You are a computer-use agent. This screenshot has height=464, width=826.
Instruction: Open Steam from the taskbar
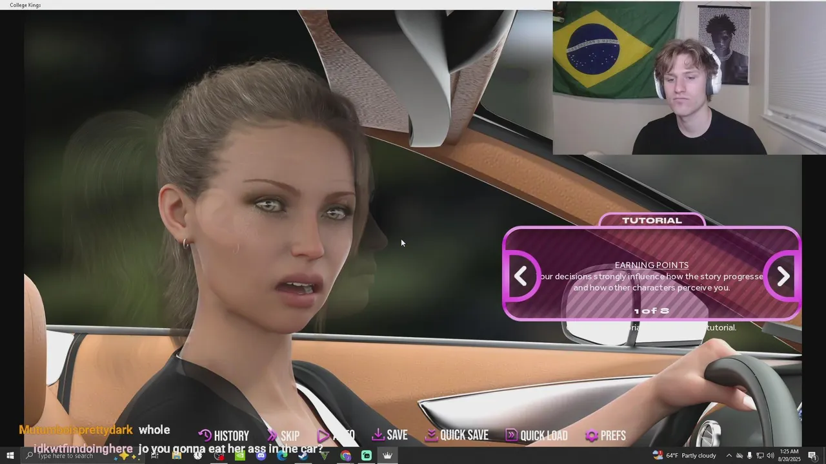click(x=303, y=456)
